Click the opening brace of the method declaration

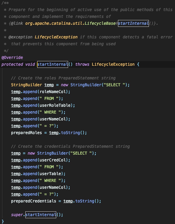(138, 64)
